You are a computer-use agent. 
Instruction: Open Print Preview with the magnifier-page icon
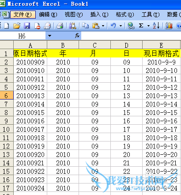(x=73, y=26)
